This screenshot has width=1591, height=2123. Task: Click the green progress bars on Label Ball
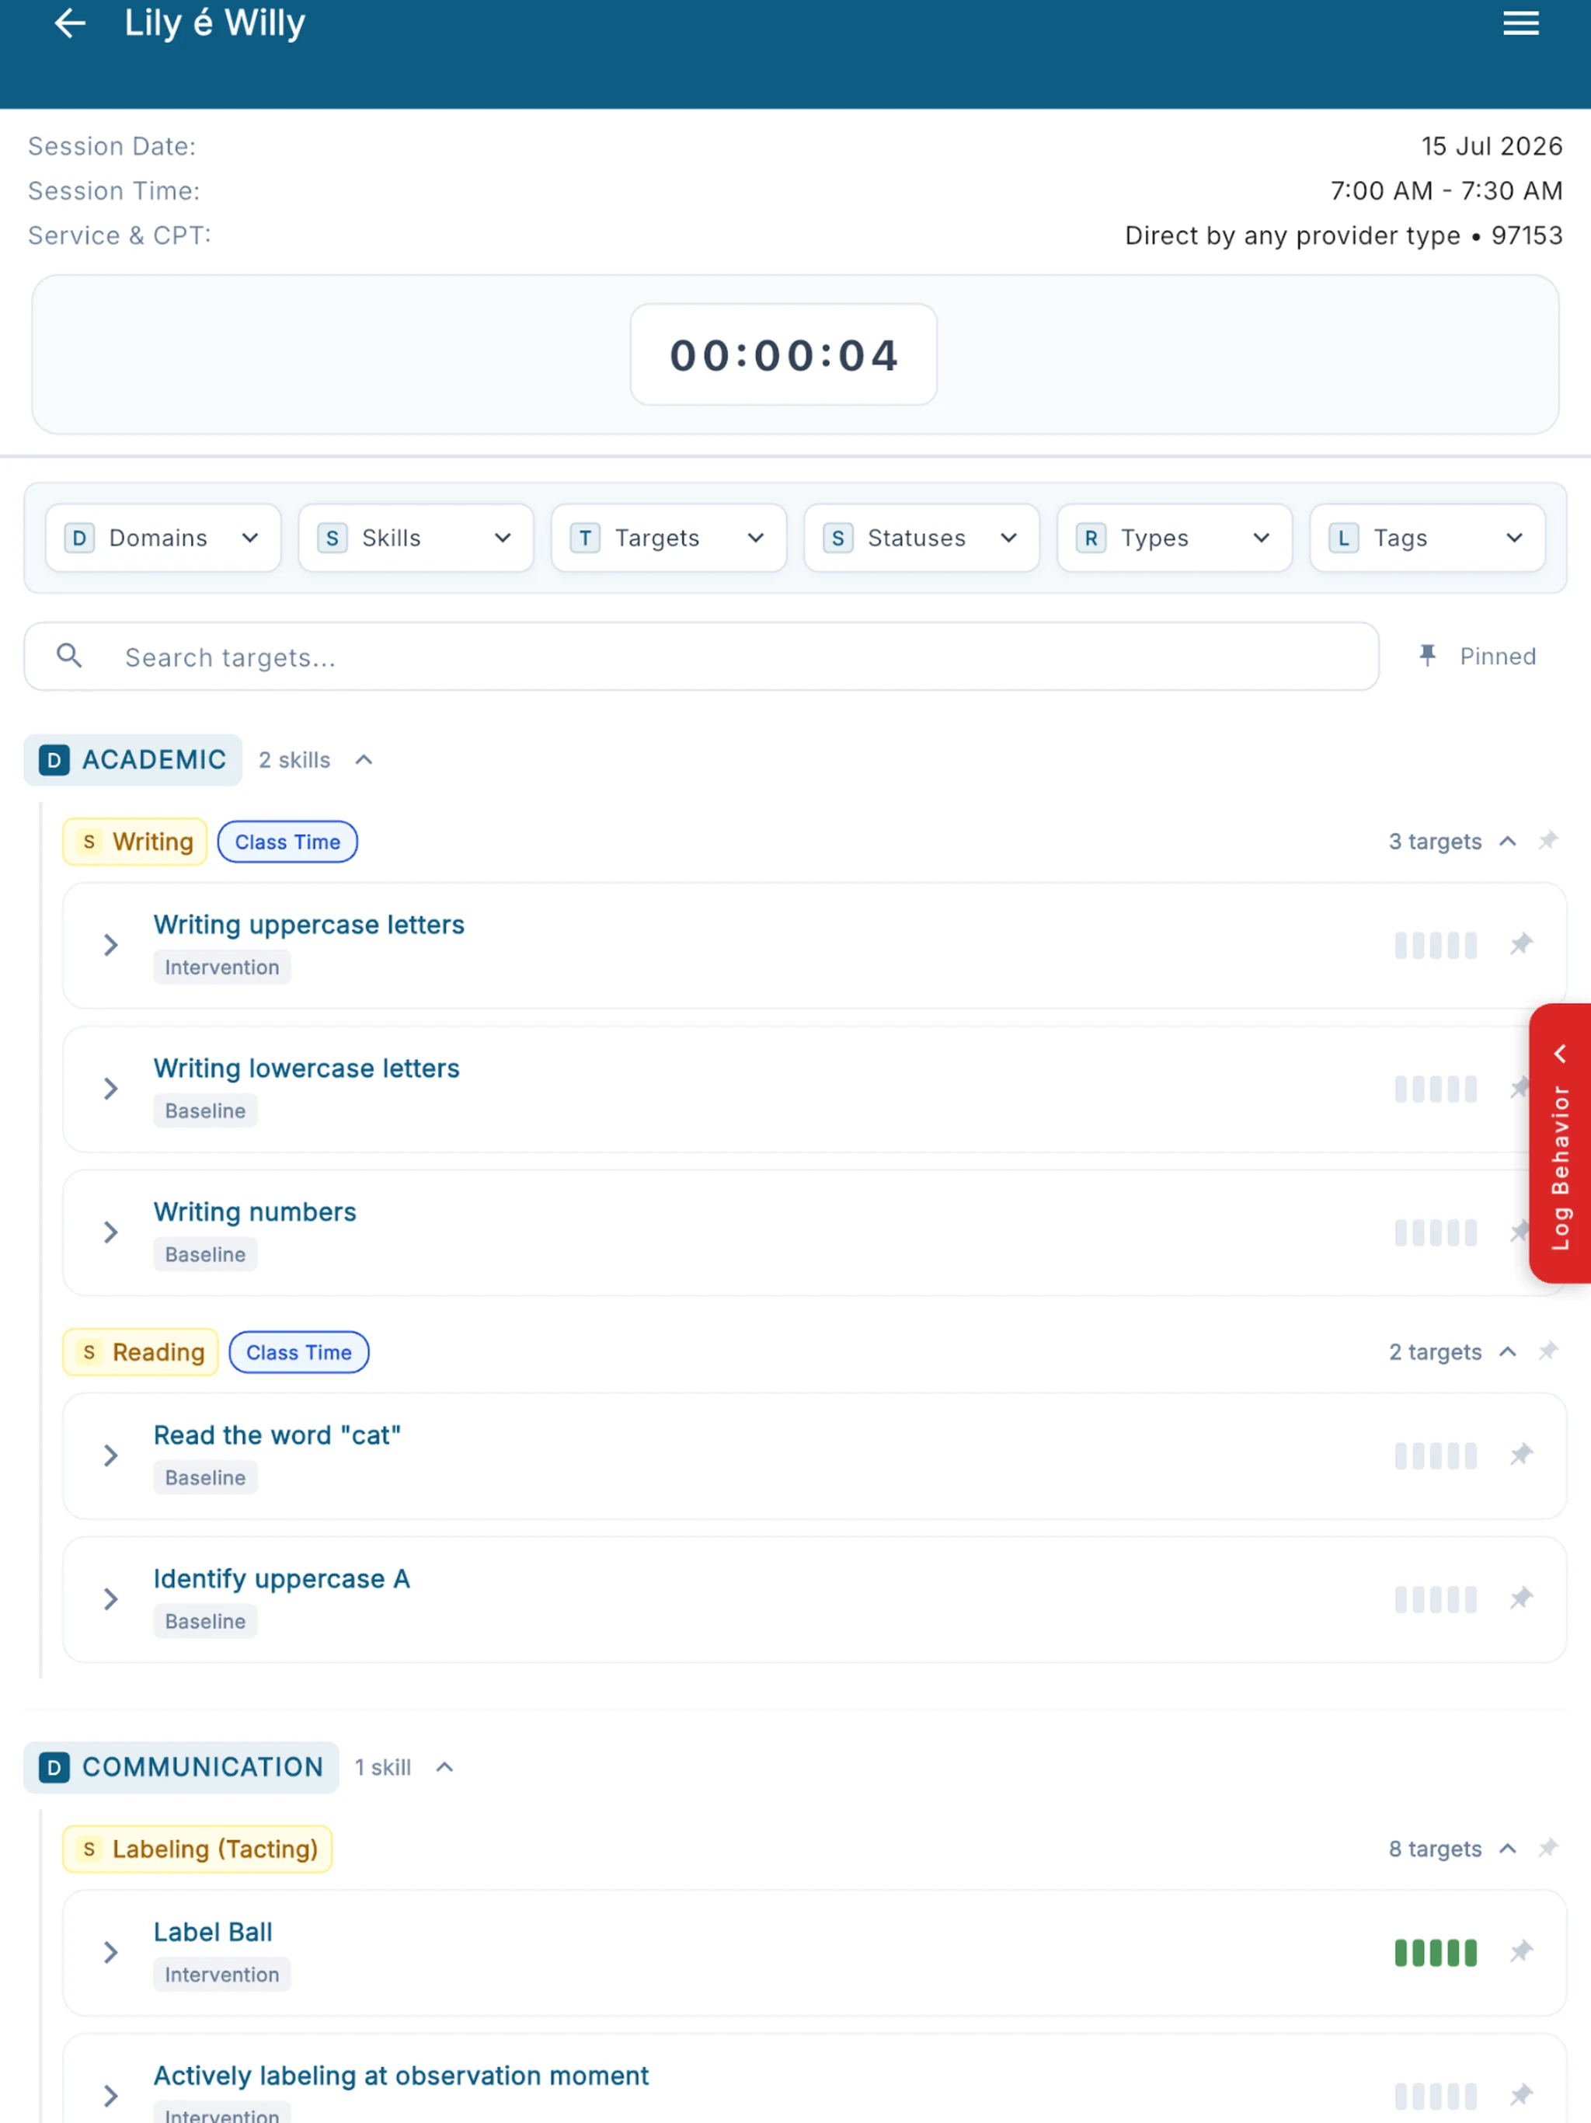pos(1436,1952)
